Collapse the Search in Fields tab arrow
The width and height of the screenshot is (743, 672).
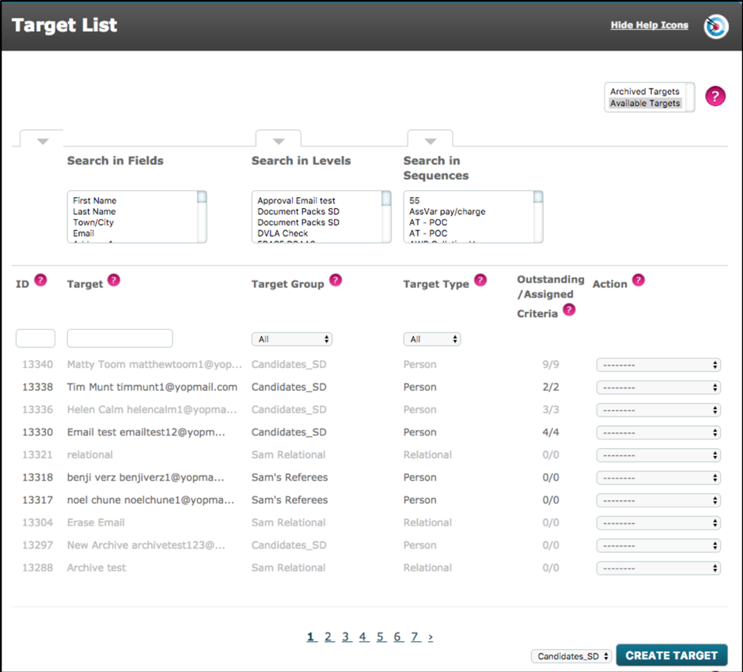click(x=43, y=141)
